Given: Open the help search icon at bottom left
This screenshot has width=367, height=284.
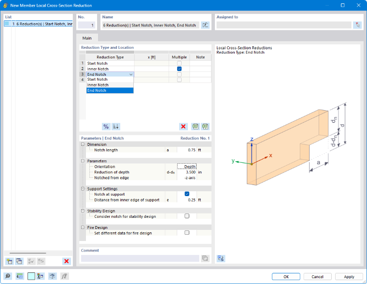Looking at the screenshot, I should (8, 276).
